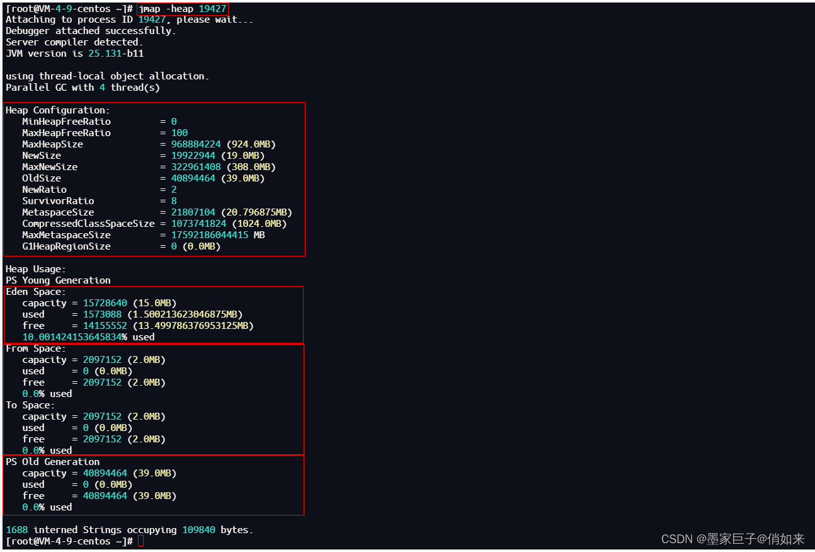The height and width of the screenshot is (552, 815).
Task: Click the 10.001424153645834% used line
Action: tap(88, 337)
